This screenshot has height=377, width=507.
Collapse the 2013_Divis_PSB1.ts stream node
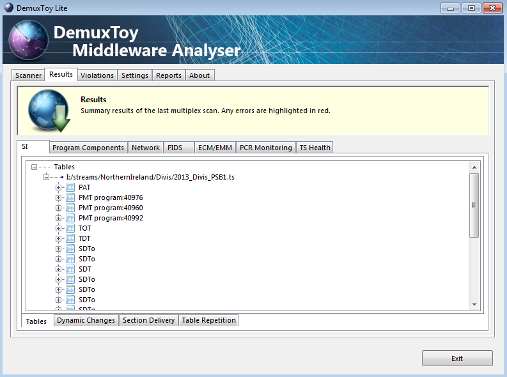(x=46, y=177)
